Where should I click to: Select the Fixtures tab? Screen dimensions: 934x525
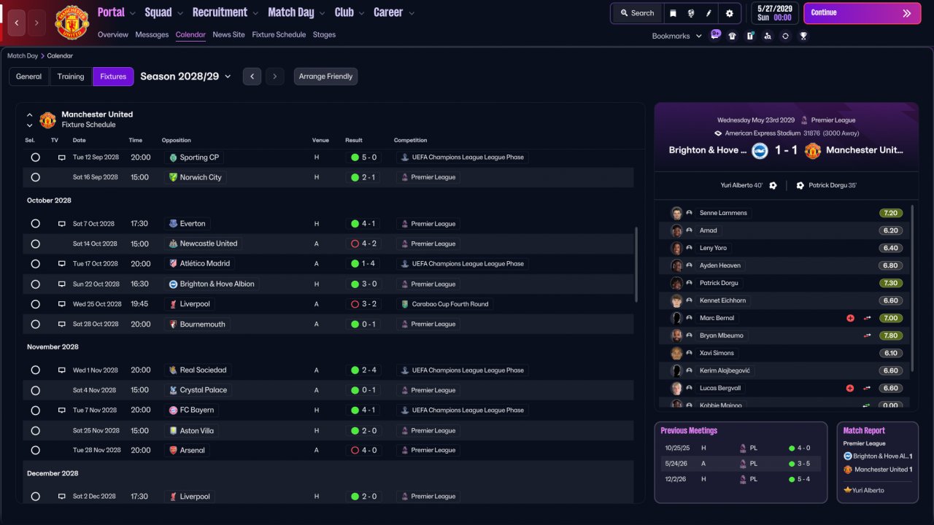113,77
